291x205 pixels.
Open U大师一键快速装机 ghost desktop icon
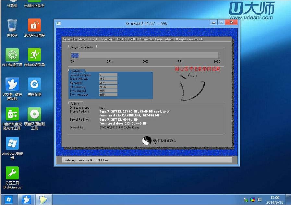(12, 84)
